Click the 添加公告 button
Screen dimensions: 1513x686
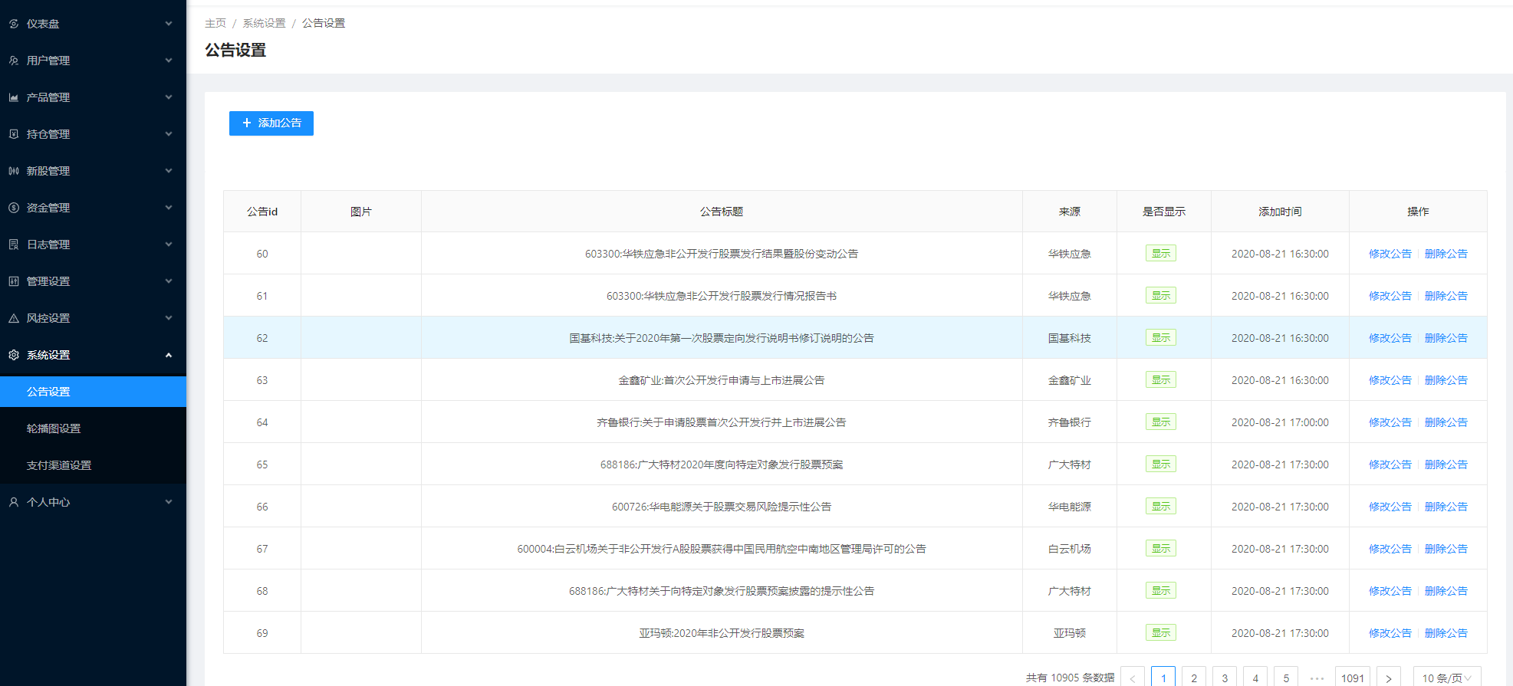271,123
